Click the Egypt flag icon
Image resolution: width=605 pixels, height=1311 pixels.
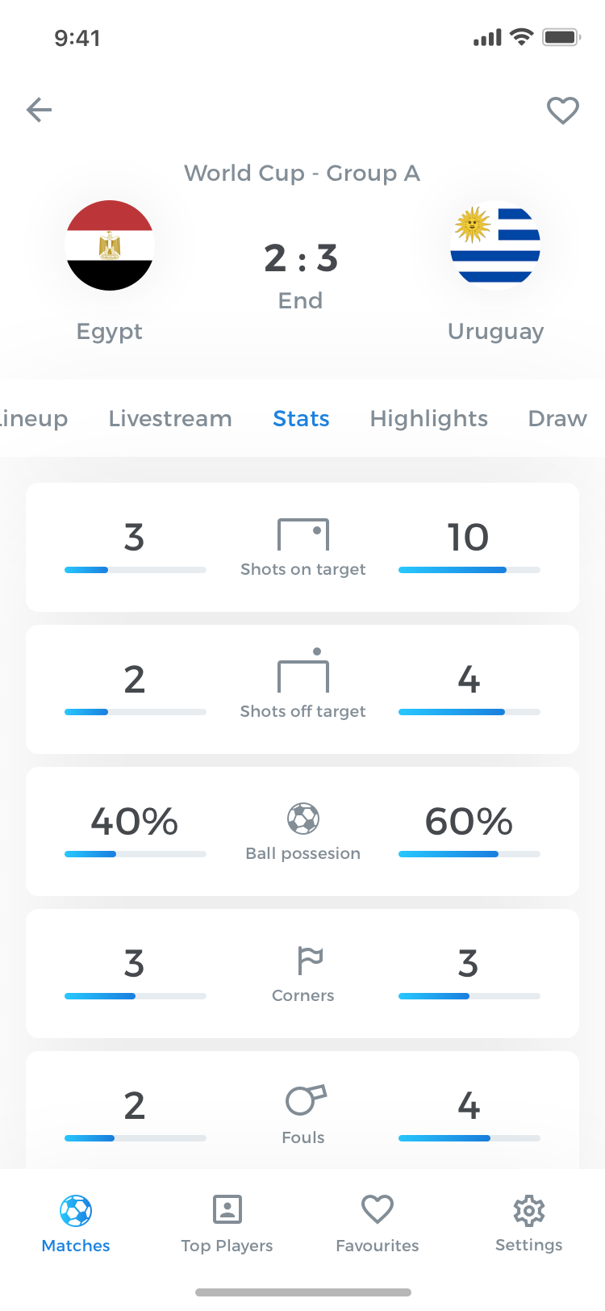click(110, 245)
